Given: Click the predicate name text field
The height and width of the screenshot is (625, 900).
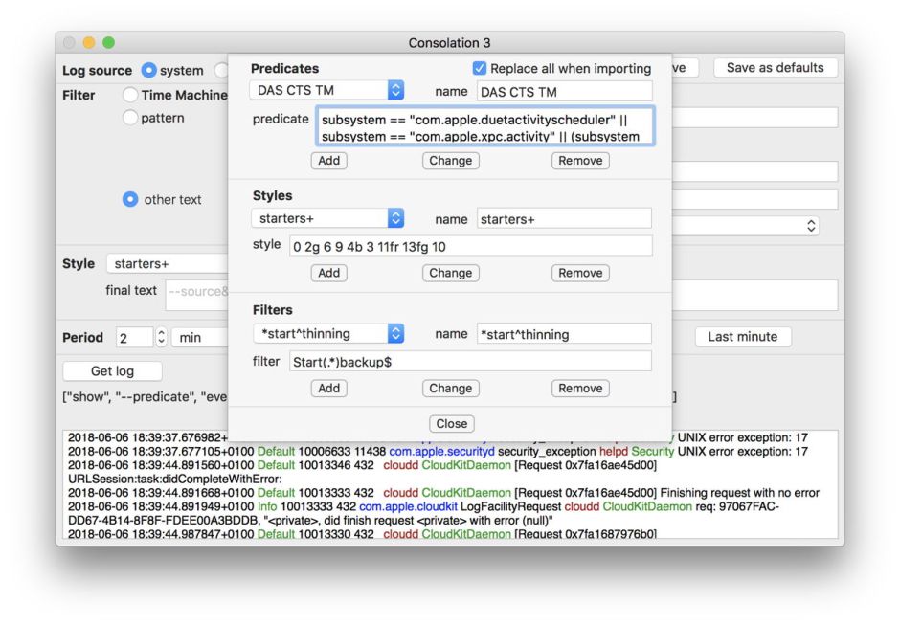Looking at the screenshot, I should [564, 92].
